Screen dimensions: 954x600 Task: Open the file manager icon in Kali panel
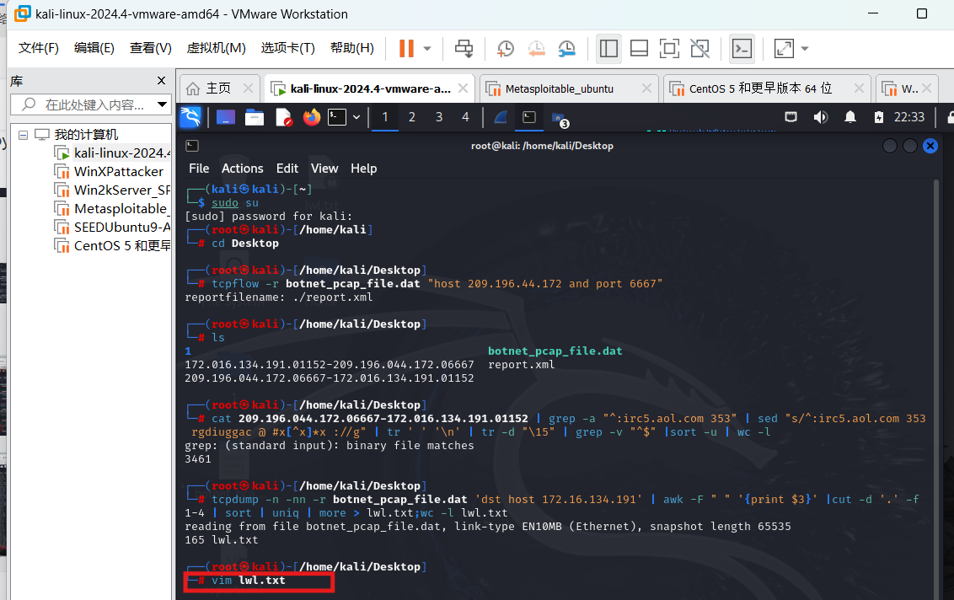(255, 117)
